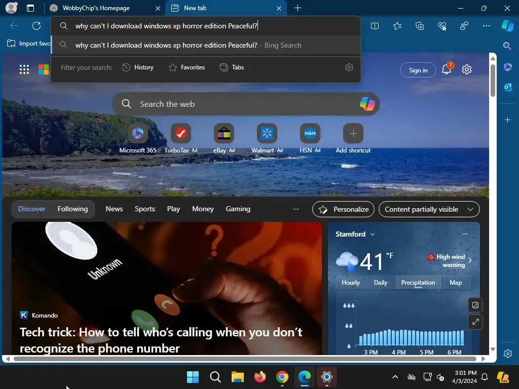Viewport: 519px width, 389px height.
Task: Select the Following feed tab
Action: click(x=73, y=209)
